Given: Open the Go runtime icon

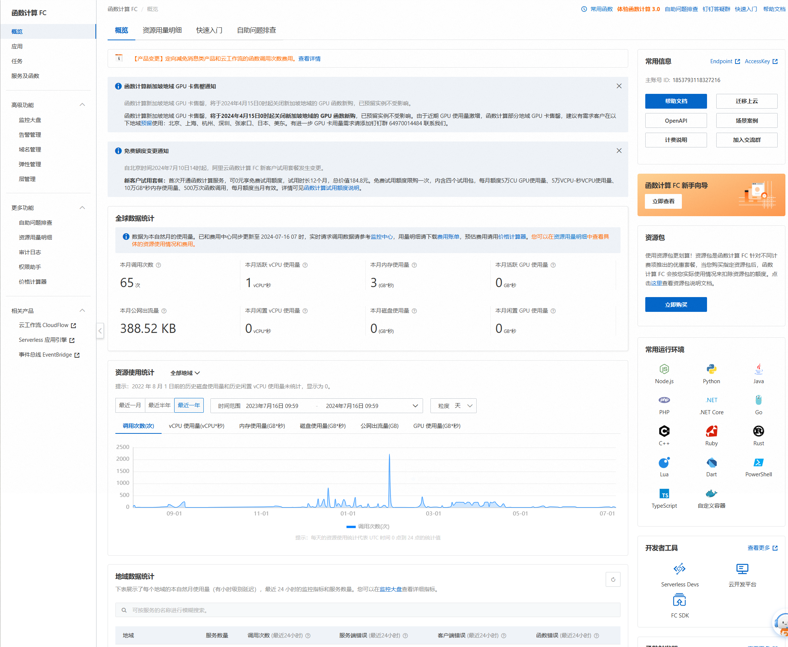Looking at the screenshot, I should tap(758, 400).
